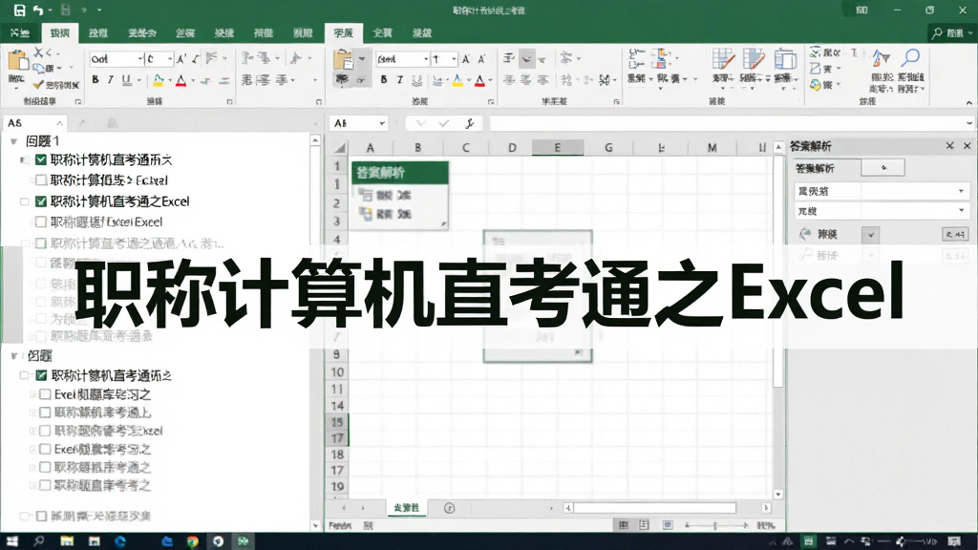Click the Find magnifier icon in the ribbon
The width and height of the screenshot is (978, 550).
[911, 58]
